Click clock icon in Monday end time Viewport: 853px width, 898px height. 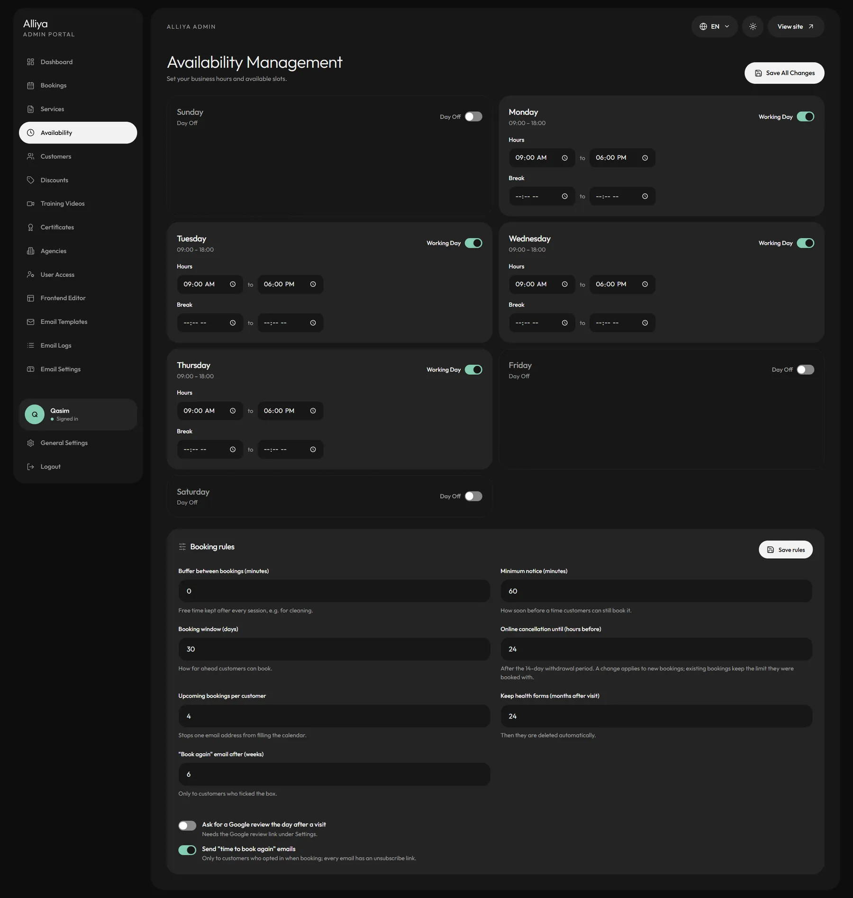pyautogui.click(x=644, y=158)
